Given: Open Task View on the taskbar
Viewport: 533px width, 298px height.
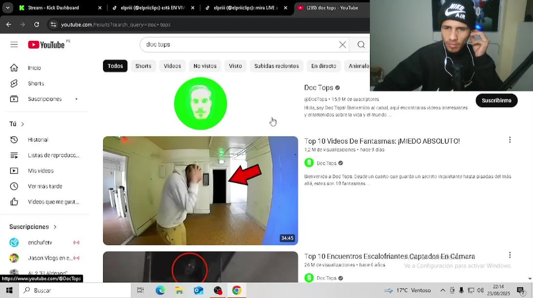Looking at the screenshot, I should point(140,291).
